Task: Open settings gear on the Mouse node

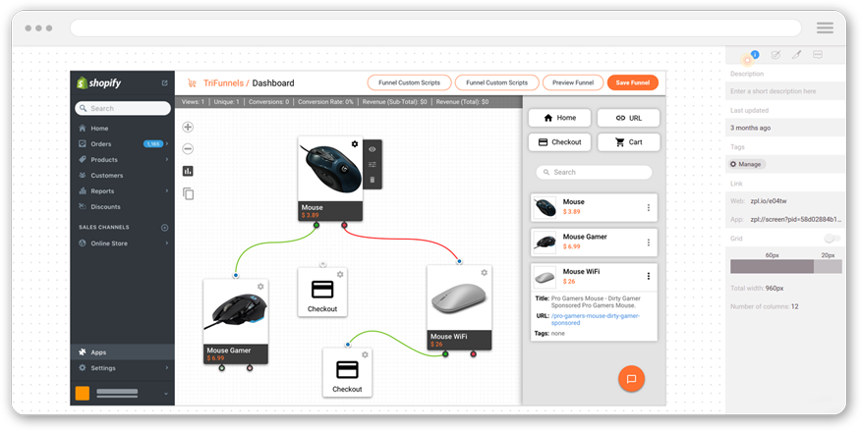Action: (x=355, y=144)
